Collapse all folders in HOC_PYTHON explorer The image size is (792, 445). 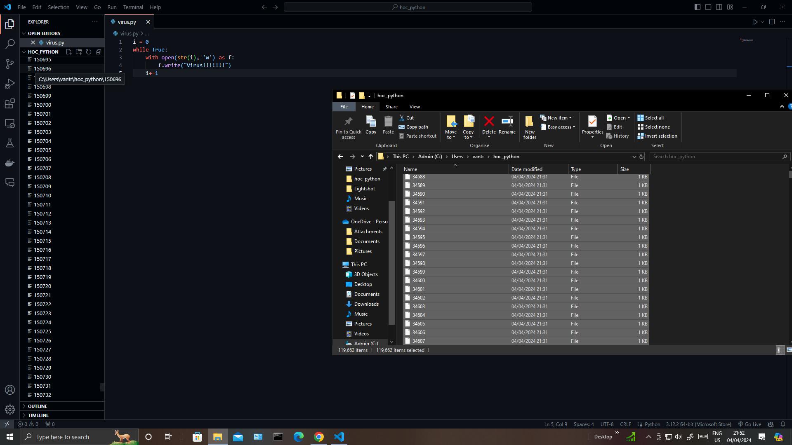pos(99,52)
